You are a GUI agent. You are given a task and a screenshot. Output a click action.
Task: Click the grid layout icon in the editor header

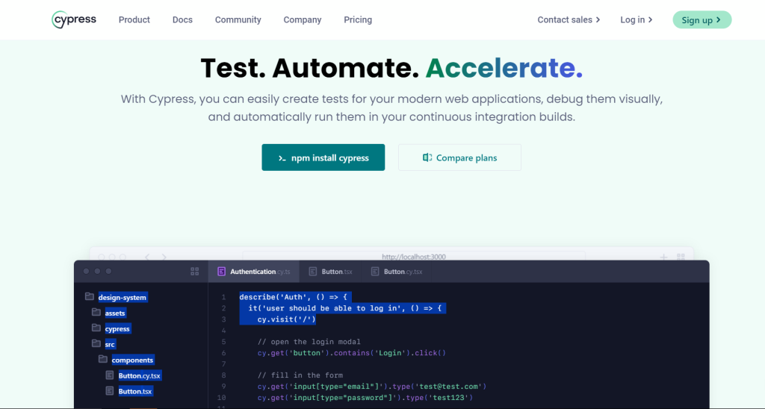(195, 272)
